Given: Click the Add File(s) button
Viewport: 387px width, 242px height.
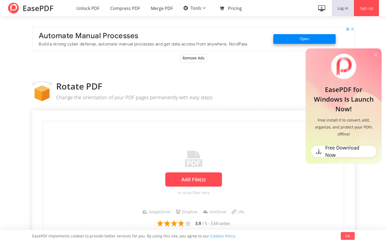Looking at the screenshot, I should coord(193,179).
